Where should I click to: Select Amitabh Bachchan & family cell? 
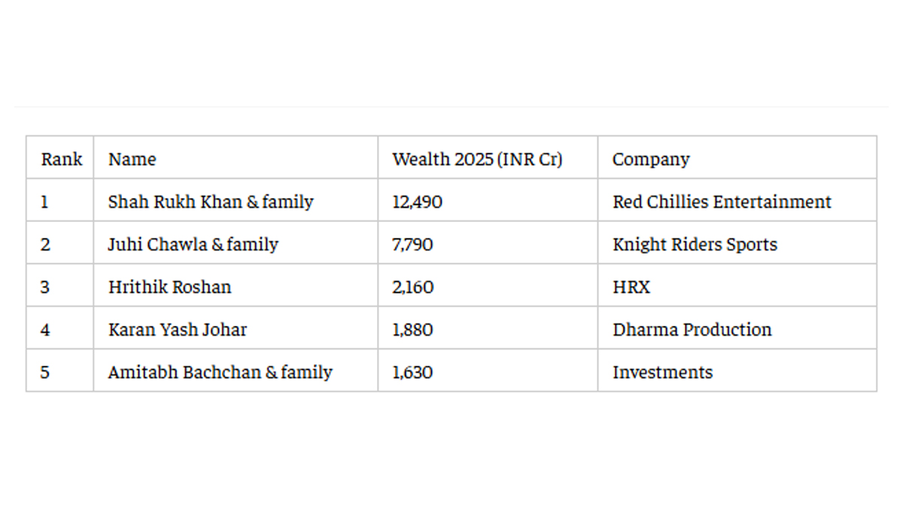click(220, 372)
